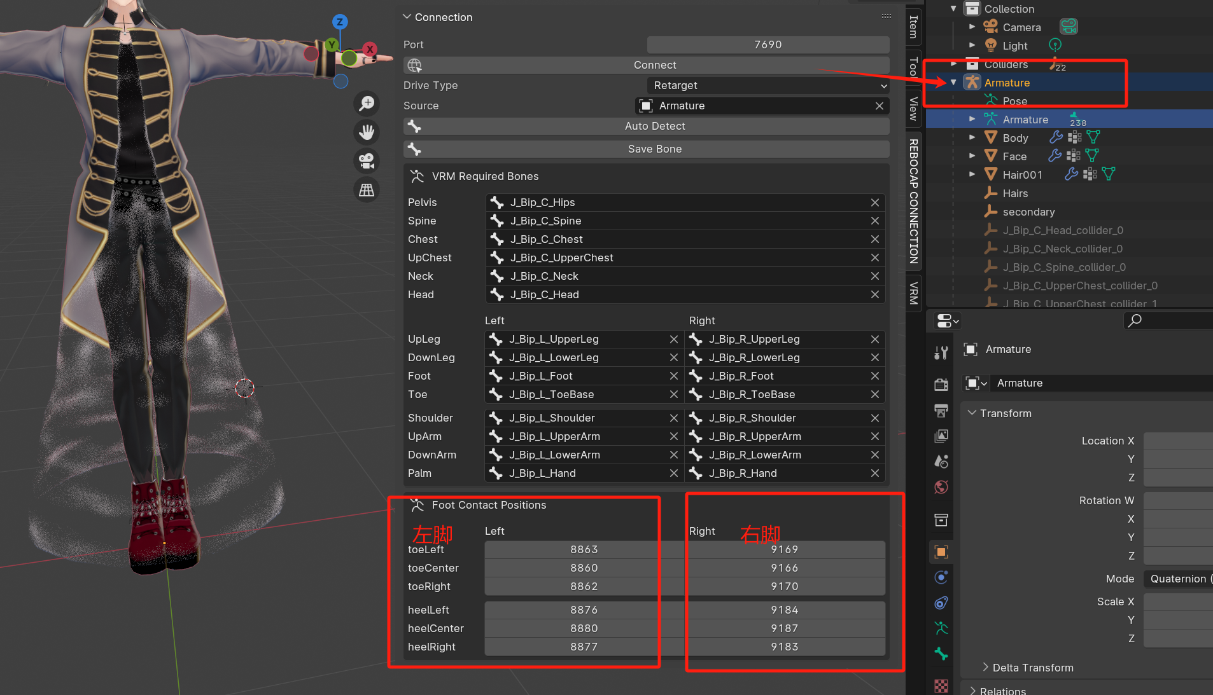
Task: Click the right heelCenter 9187 field
Action: coord(785,628)
